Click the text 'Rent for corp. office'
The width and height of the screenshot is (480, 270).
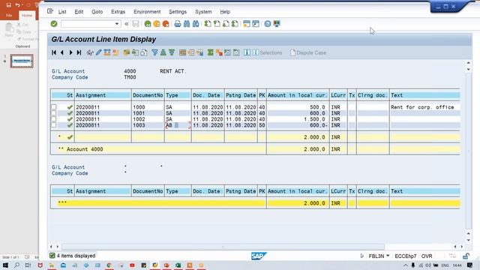point(422,107)
